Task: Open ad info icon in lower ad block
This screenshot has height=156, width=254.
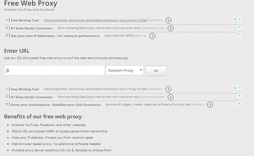Action: point(235,88)
